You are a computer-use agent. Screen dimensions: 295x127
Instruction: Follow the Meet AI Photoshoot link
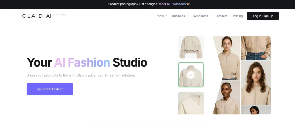point(172,4)
